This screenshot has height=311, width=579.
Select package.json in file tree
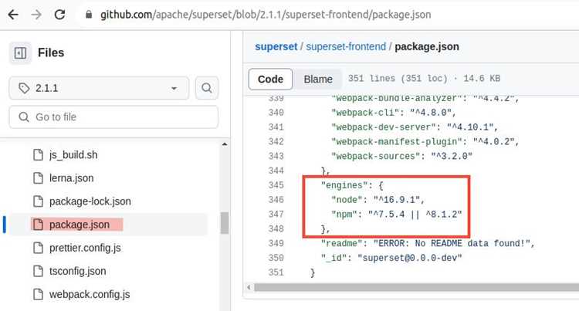click(80, 225)
